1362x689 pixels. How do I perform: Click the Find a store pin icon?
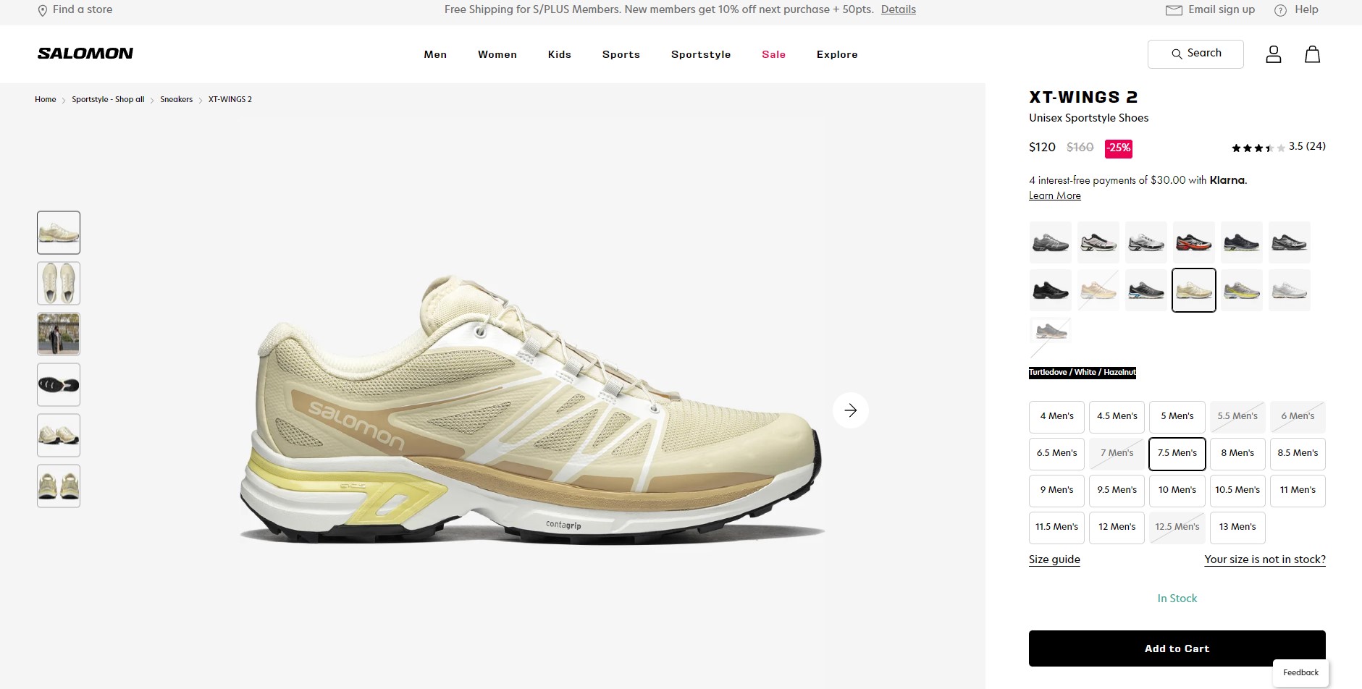pyautogui.click(x=43, y=10)
